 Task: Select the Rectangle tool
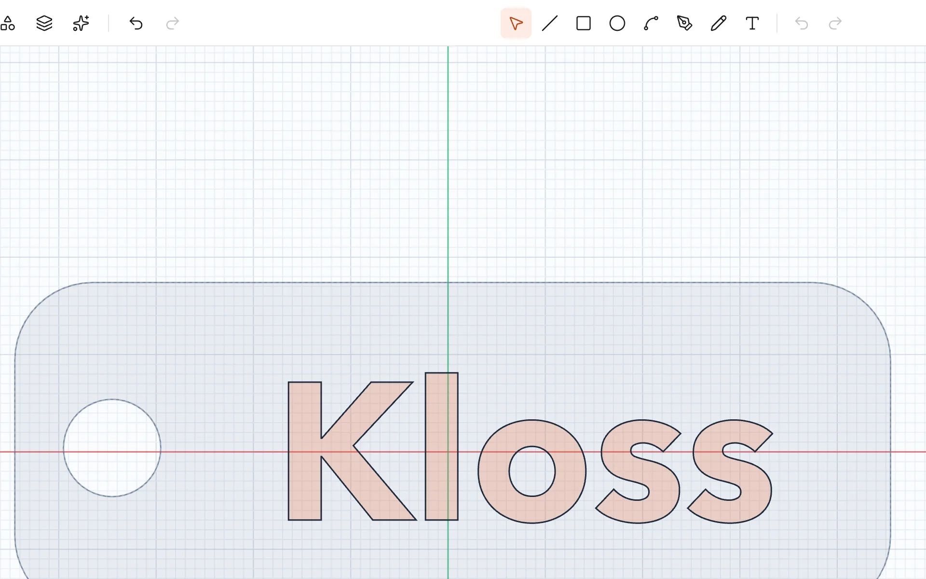pos(584,23)
